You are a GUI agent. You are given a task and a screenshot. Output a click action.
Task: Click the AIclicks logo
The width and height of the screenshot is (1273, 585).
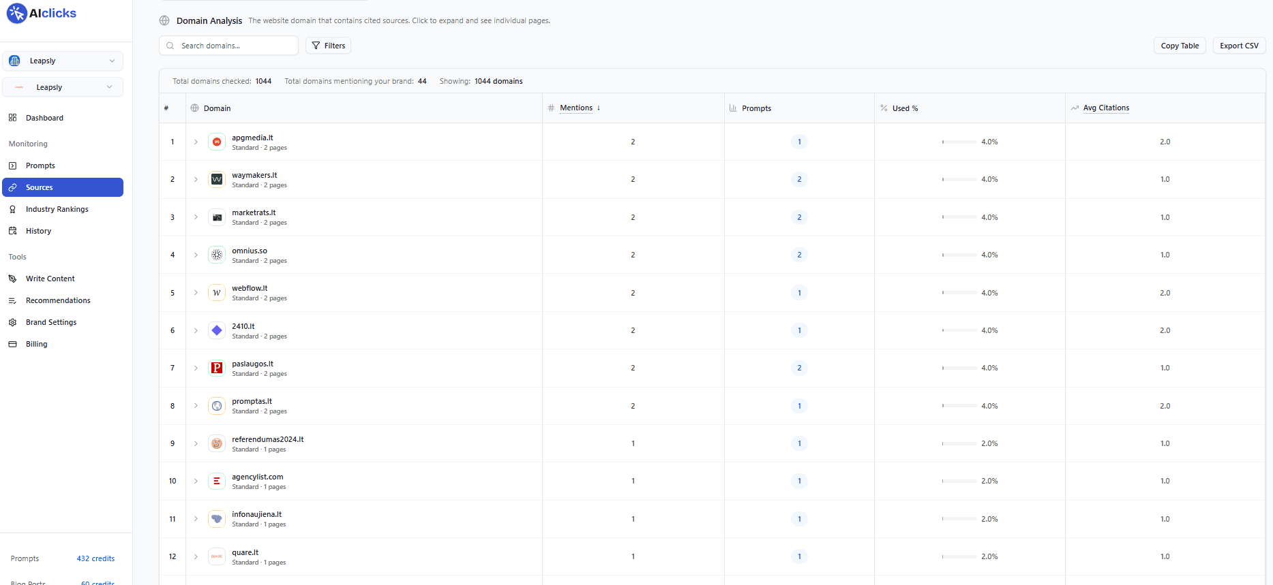tap(42, 13)
